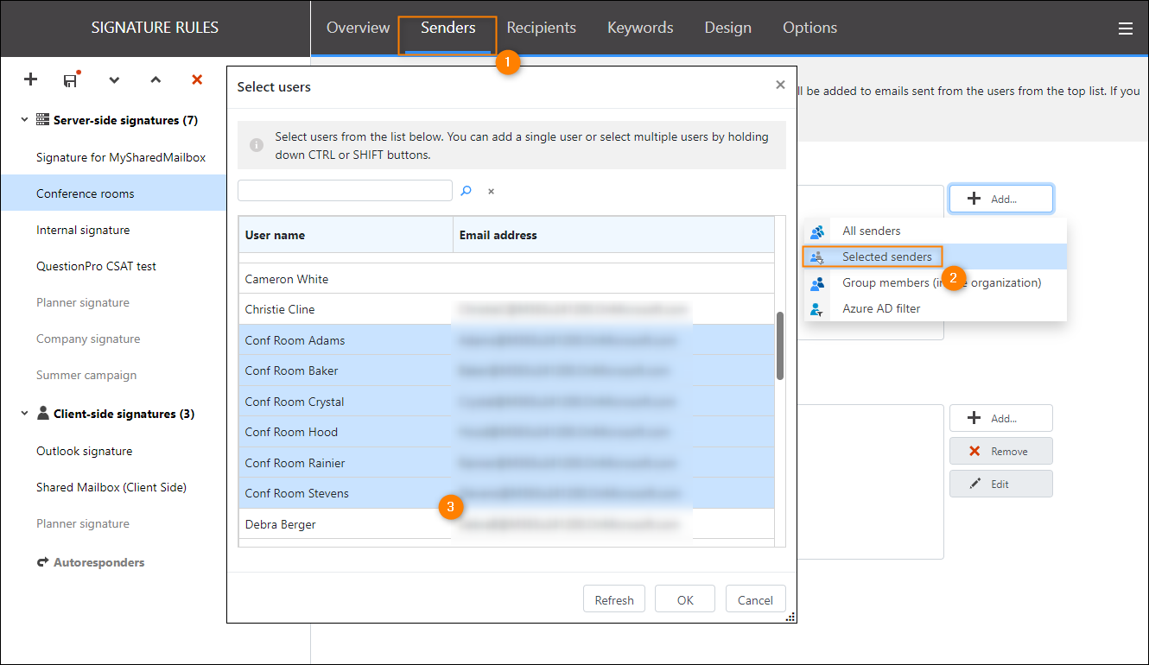Click inside the user search field

pos(345,190)
